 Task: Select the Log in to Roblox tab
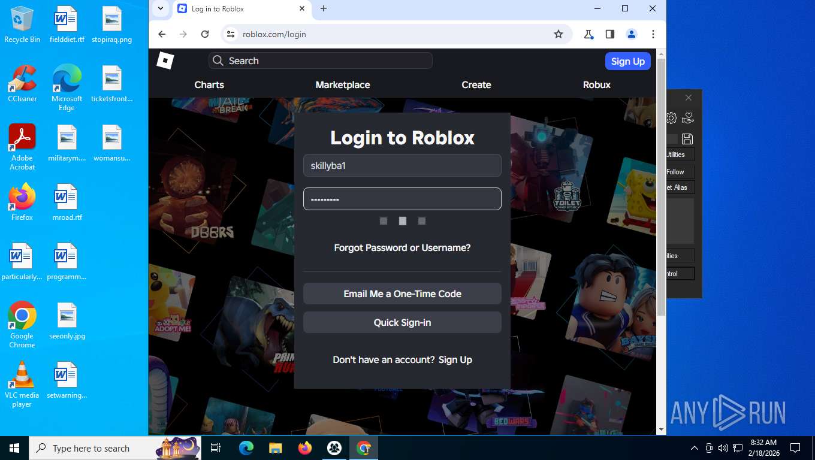coord(241,8)
